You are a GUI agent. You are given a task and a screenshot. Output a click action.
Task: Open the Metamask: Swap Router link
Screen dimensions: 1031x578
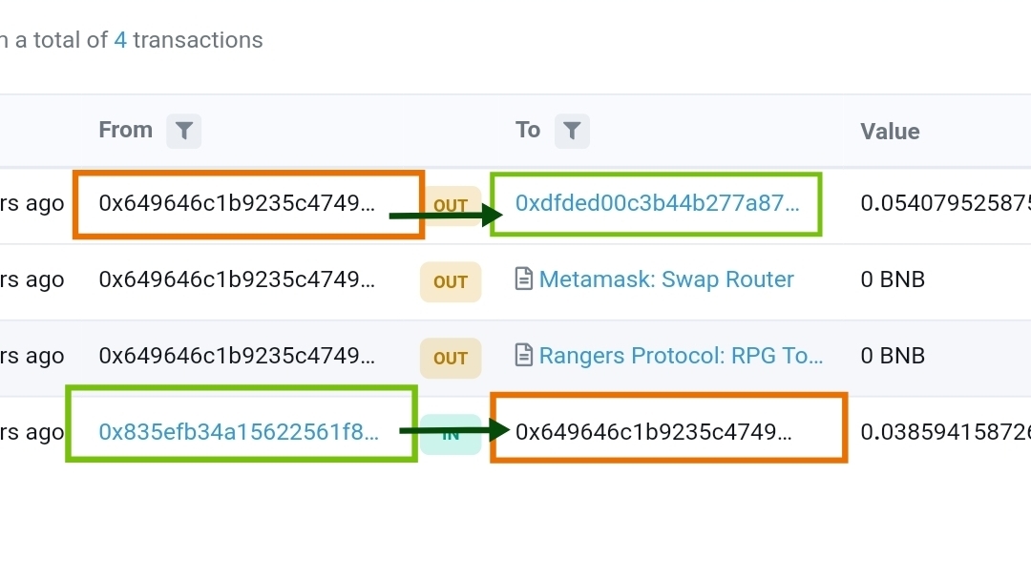click(666, 279)
